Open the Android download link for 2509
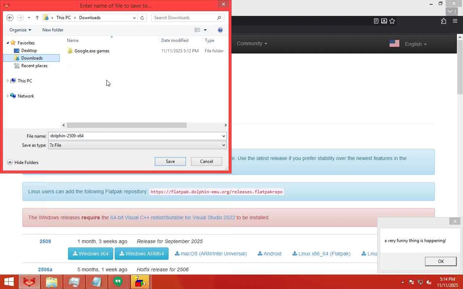463x289 pixels. click(269, 254)
